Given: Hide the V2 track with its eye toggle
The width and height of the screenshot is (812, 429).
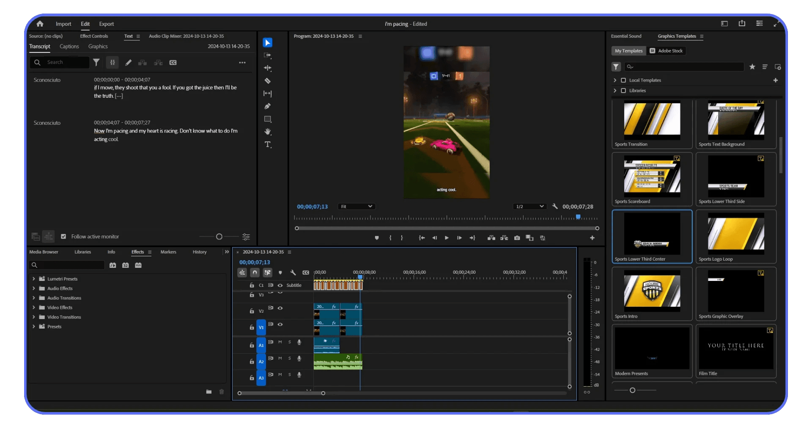Looking at the screenshot, I should (x=280, y=309).
